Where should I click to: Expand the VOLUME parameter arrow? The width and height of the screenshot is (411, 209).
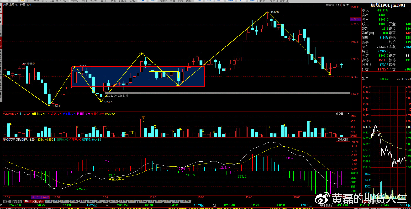[x=21, y=113]
